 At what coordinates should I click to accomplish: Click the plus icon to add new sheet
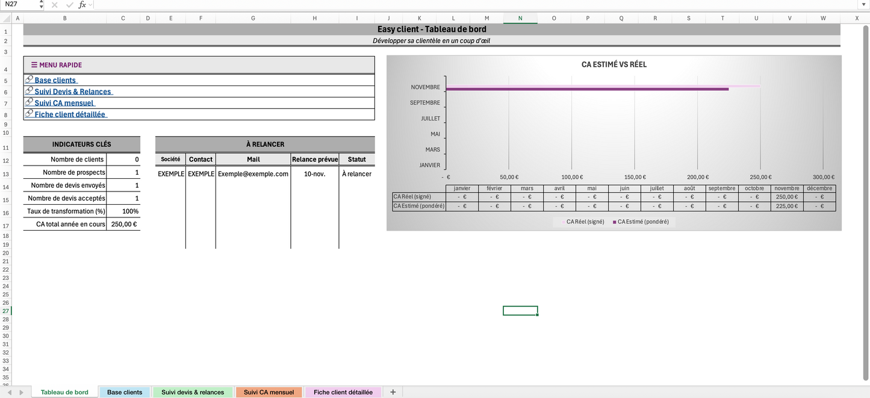(x=392, y=392)
